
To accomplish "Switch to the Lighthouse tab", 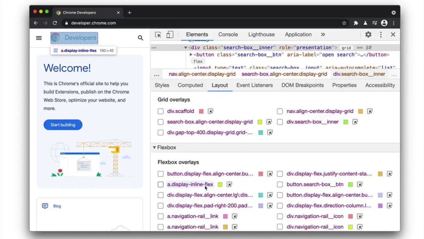I will (261, 34).
